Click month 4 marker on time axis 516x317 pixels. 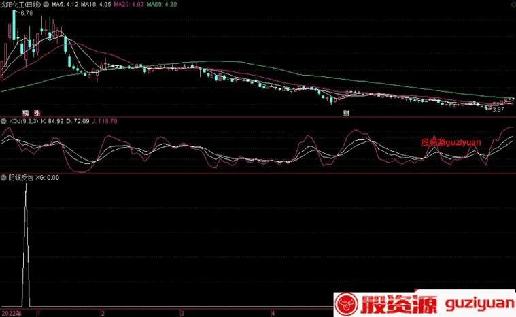[273, 313]
